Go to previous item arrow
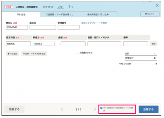The image size is (164, 118). [x=62, y=109]
